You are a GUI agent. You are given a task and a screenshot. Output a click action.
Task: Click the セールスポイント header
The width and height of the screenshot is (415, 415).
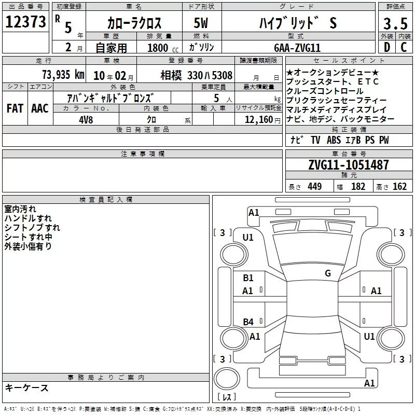349,60
